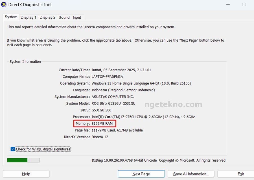This screenshot has width=254, height=180.
Task: Click the Next Page button
Action: tap(141, 174)
